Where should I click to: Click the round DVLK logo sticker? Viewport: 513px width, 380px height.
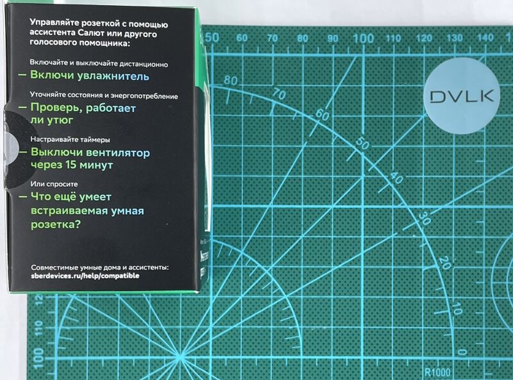click(x=462, y=96)
